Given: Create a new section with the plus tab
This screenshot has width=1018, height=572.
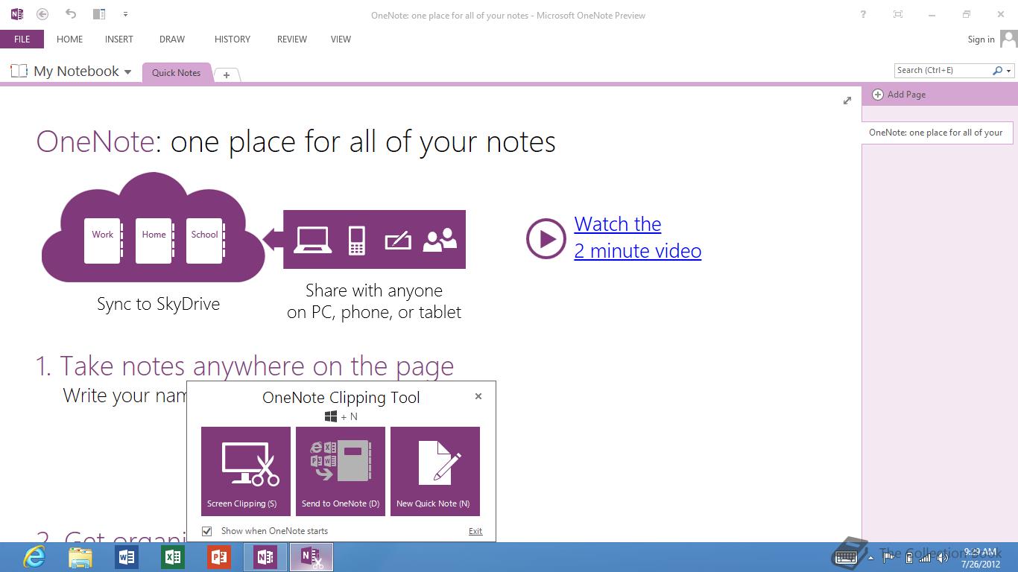Looking at the screenshot, I should [x=227, y=74].
